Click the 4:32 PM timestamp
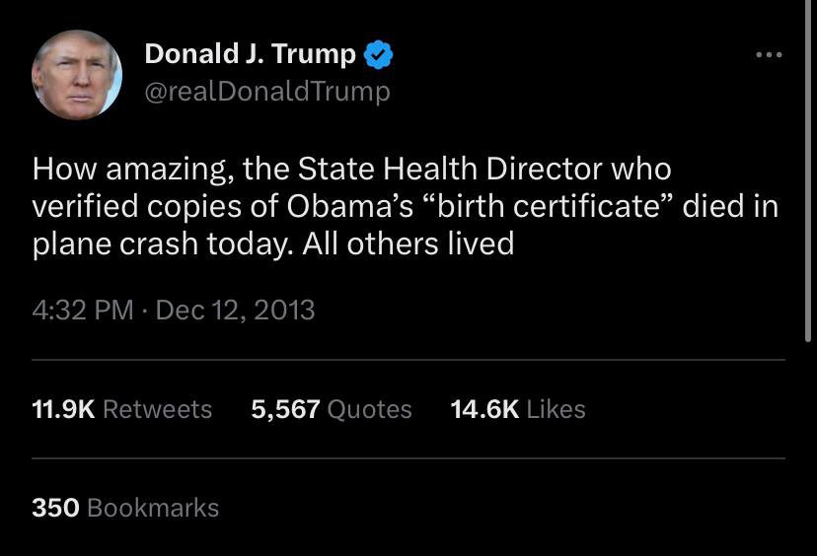 [x=83, y=310]
